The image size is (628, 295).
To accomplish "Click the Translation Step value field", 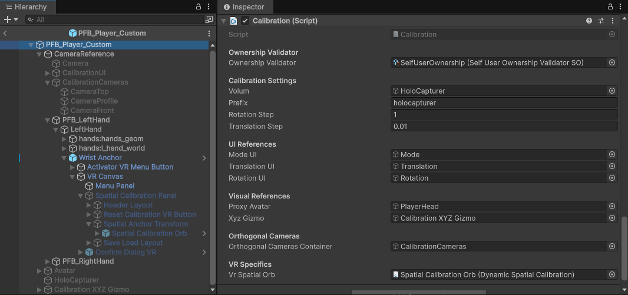I will point(504,127).
